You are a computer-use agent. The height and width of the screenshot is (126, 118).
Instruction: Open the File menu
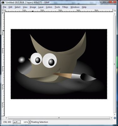[x=4, y=7]
